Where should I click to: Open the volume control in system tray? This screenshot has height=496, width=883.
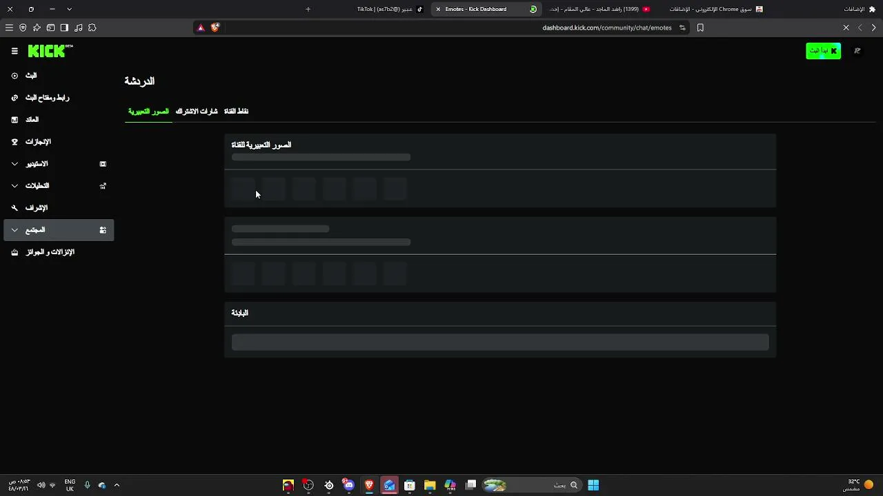click(41, 486)
